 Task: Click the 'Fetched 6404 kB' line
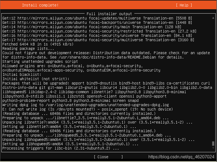click(38, 44)
